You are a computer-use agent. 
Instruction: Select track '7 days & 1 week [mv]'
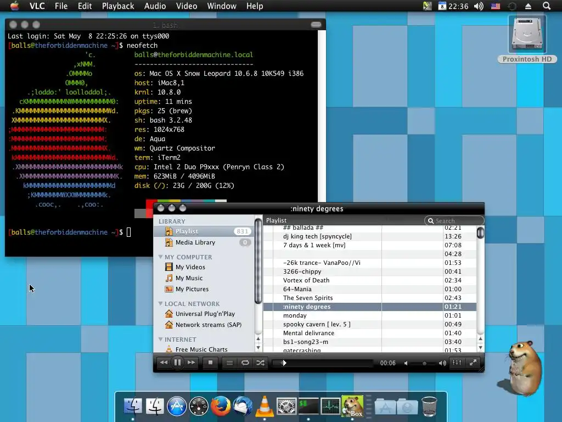[370, 246]
